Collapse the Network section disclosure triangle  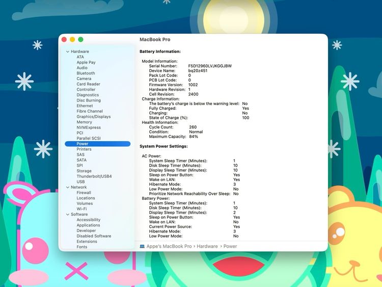67,187
